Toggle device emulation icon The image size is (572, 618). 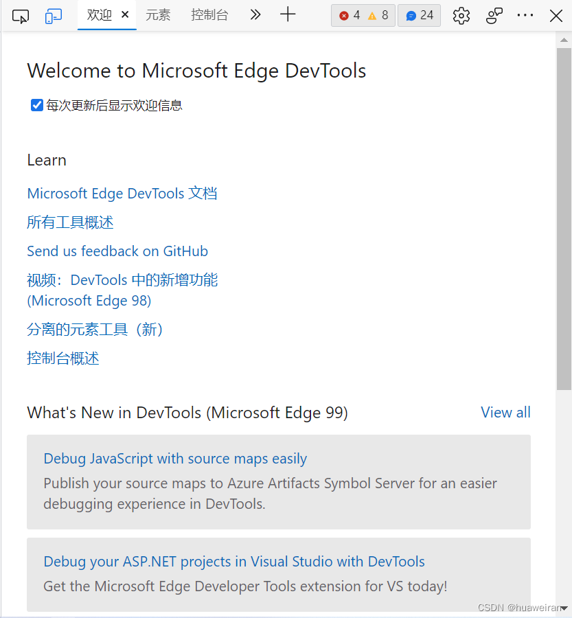[54, 15]
